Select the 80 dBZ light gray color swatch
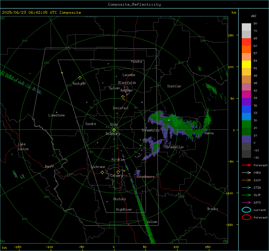The image size is (269, 251). (246, 27)
